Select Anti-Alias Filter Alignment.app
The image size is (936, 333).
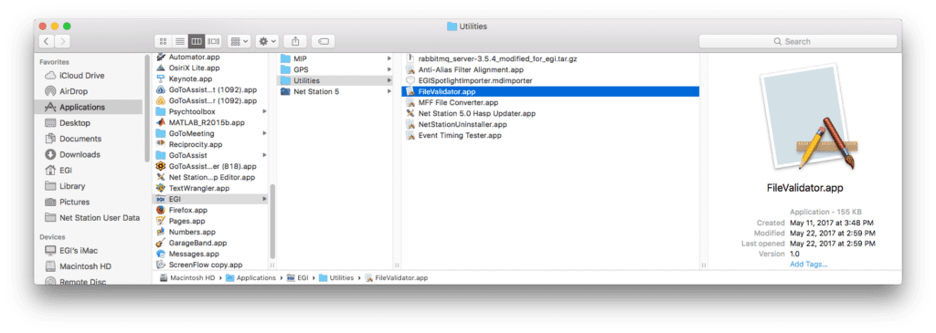(550, 69)
